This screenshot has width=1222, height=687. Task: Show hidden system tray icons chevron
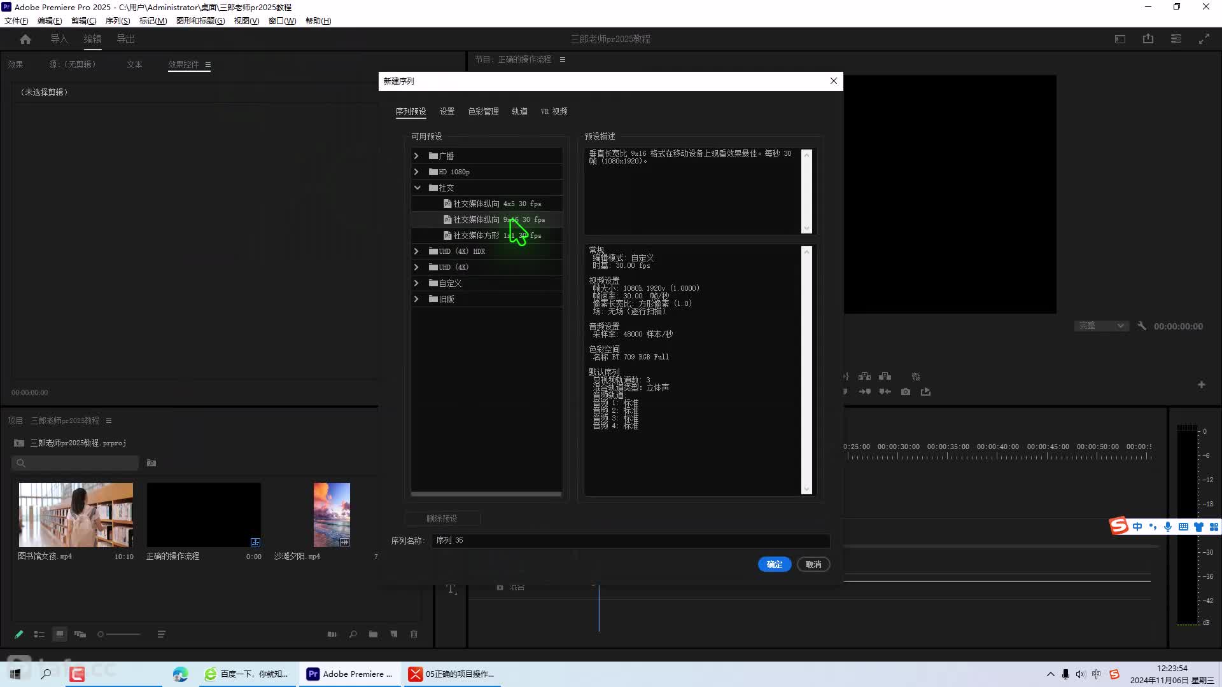pyautogui.click(x=1050, y=674)
